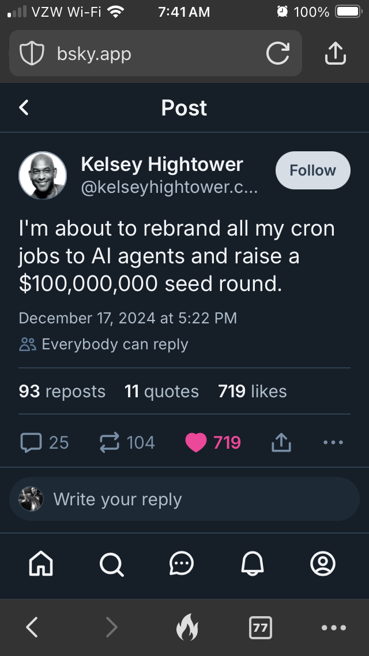Screen dimensions: 369x656
Task: Open the browser tabs switcher showing 77
Action: click(x=260, y=627)
